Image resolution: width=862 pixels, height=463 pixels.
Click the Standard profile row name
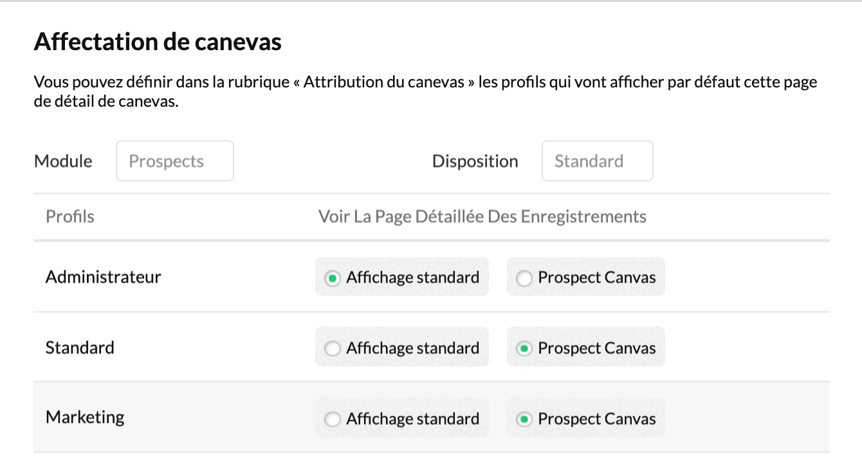[x=80, y=348]
